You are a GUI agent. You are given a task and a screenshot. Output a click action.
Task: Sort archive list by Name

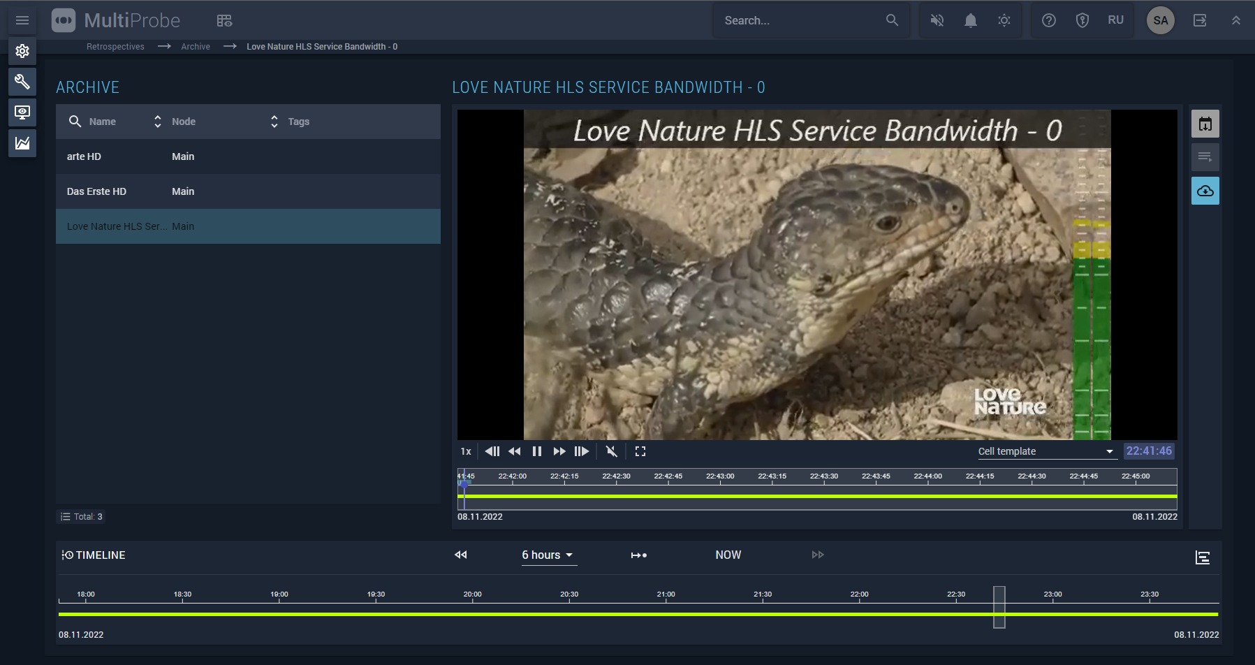158,122
